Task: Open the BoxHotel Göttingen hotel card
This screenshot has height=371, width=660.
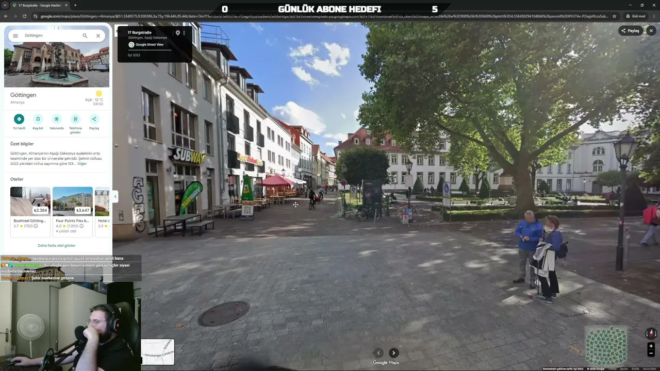Action: click(x=30, y=211)
